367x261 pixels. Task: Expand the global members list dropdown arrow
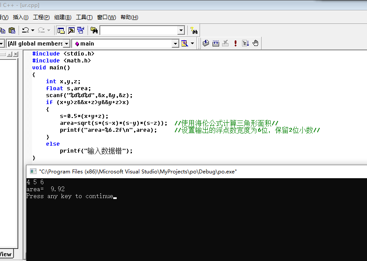[67, 43]
